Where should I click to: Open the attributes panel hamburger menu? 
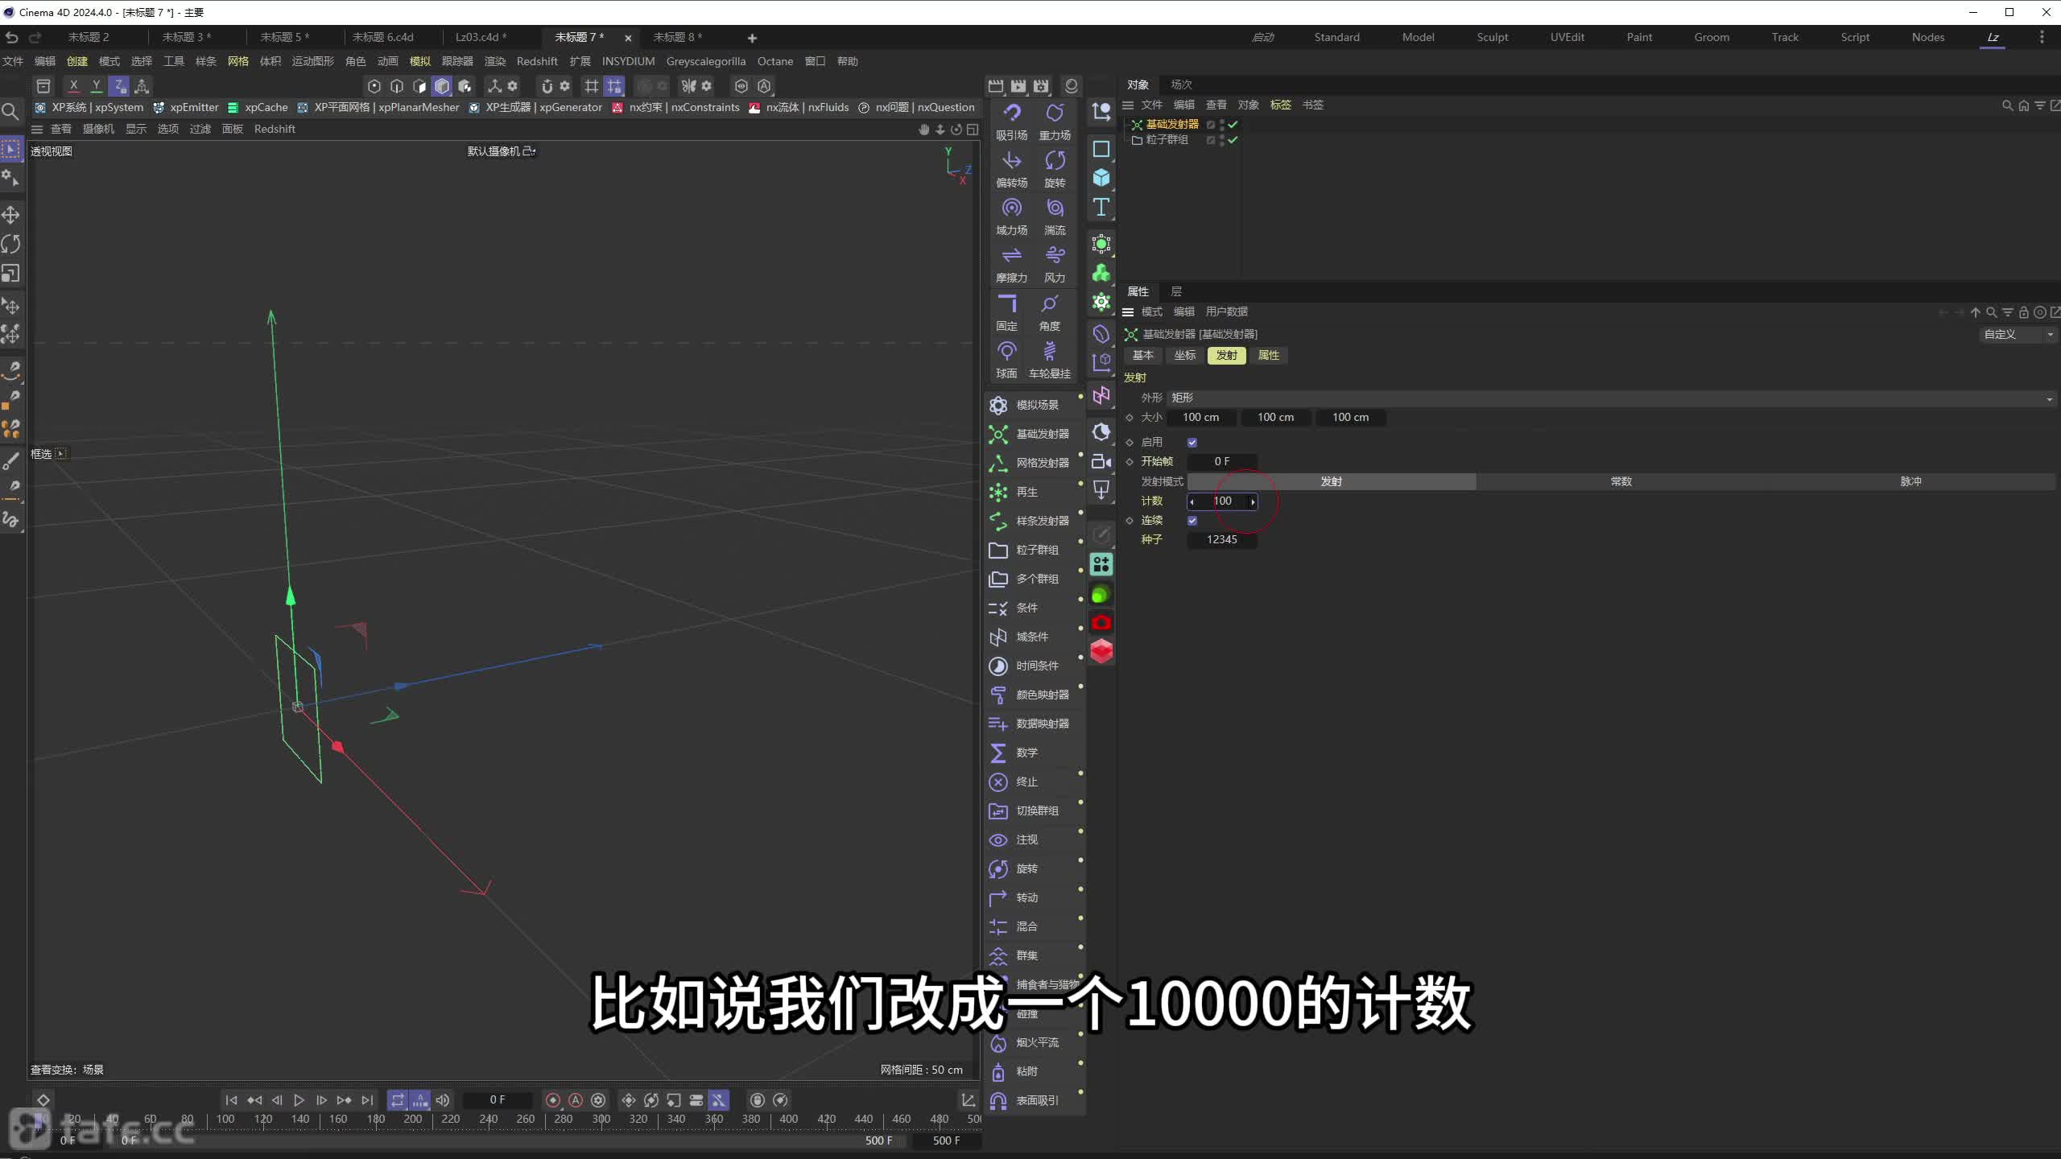(1128, 311)
